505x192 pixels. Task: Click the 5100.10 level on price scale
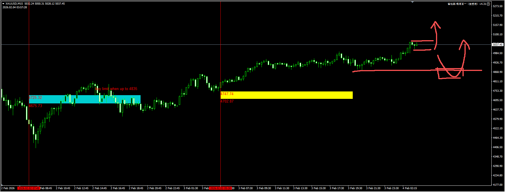(x=498, y=34)
